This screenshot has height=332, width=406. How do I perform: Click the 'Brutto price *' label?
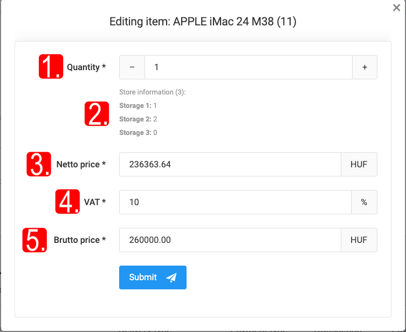click(x=80, y=240)
